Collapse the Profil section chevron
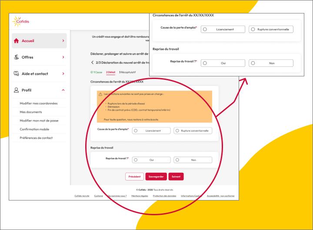The image size is (313, 230). tap(63, 90)
